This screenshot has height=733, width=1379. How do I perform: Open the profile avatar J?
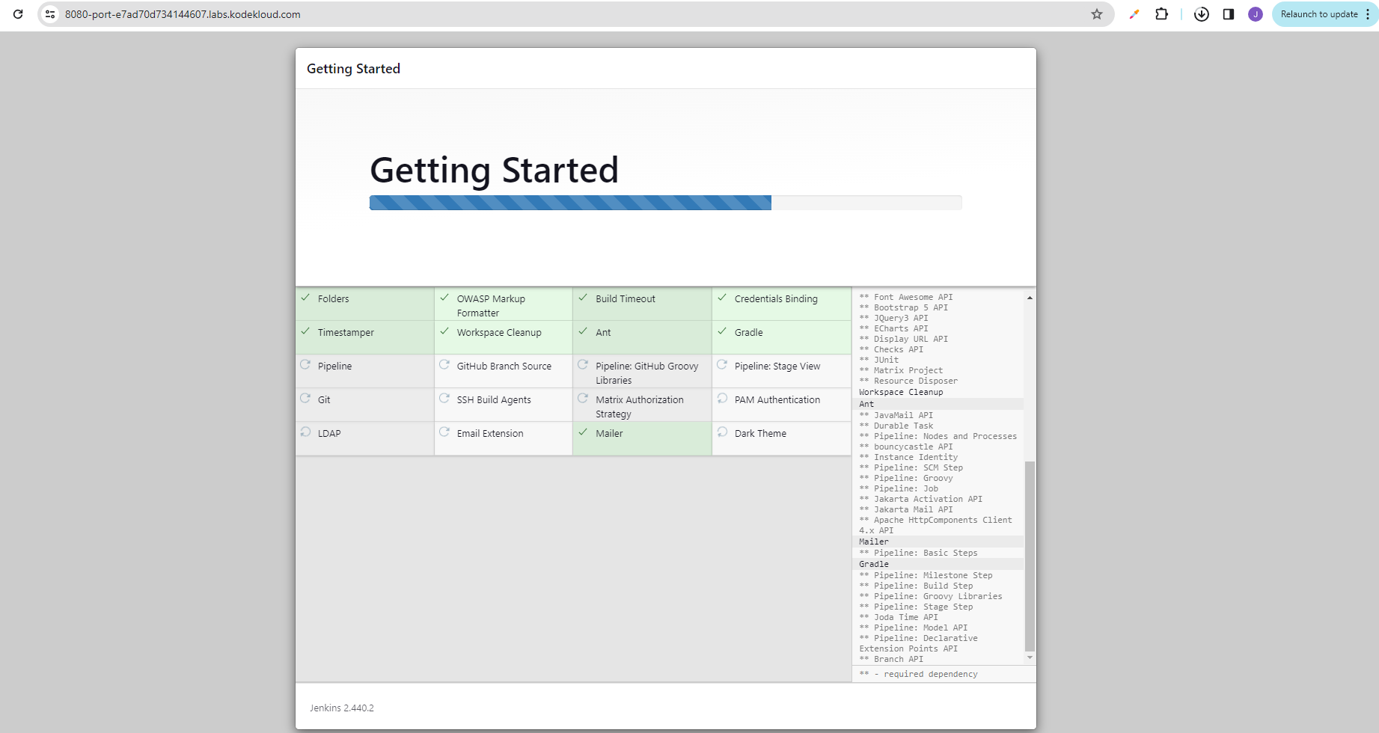coord(1256,14)
